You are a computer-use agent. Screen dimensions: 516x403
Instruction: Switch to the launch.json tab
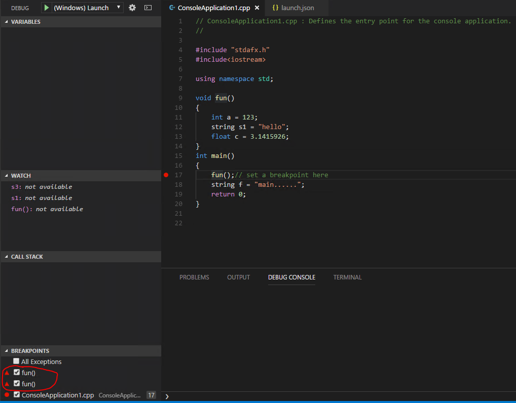click(x=297, y=8)
